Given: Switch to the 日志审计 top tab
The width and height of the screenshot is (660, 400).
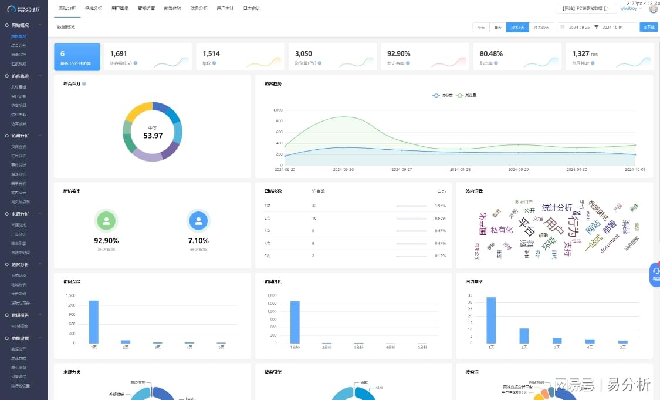Looking at the screenshot, I should click(x=252, y=8).
